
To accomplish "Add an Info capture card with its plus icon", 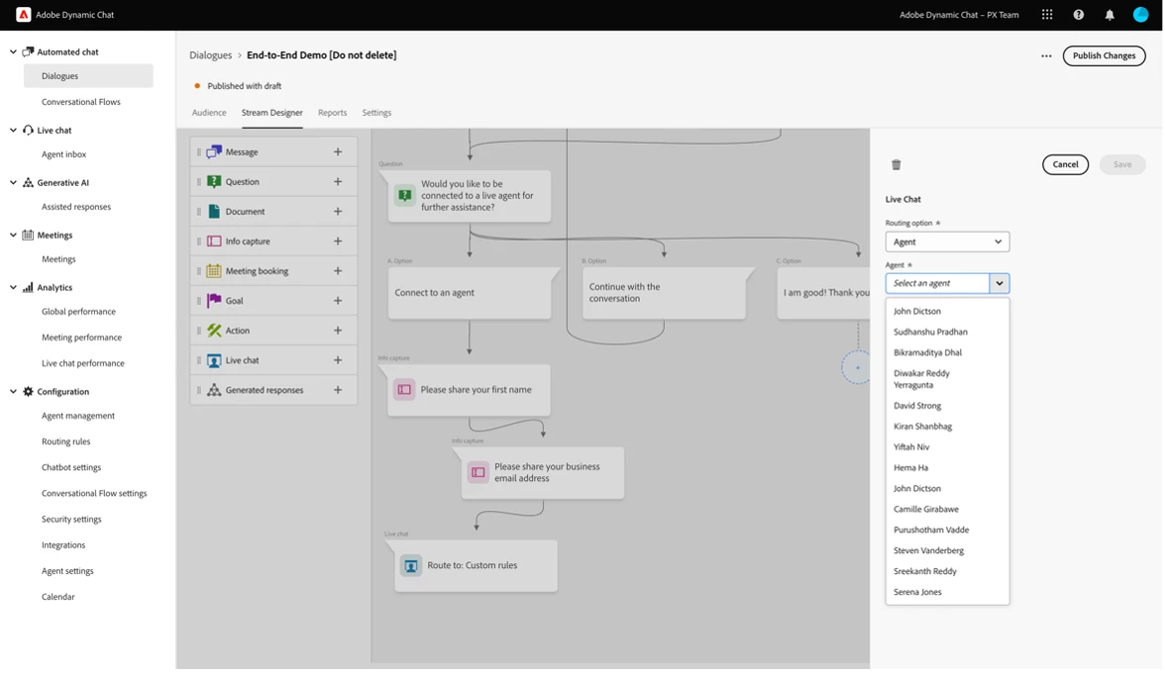I will tap(337, 241).
